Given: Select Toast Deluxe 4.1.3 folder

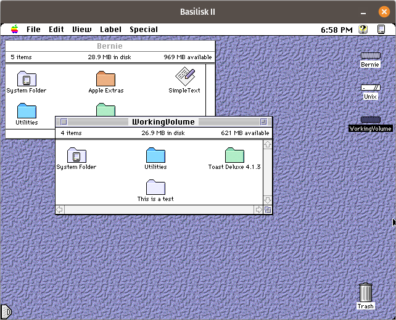Looking at the screenshot, I should (234, 155).
